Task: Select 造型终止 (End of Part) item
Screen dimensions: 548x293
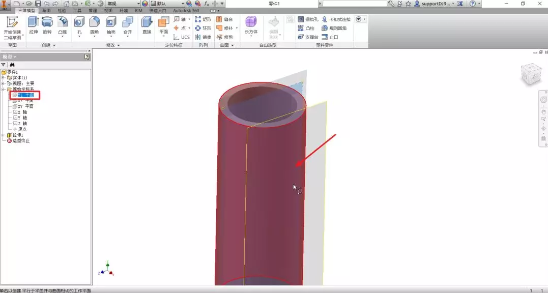Action: coord(18,141)
